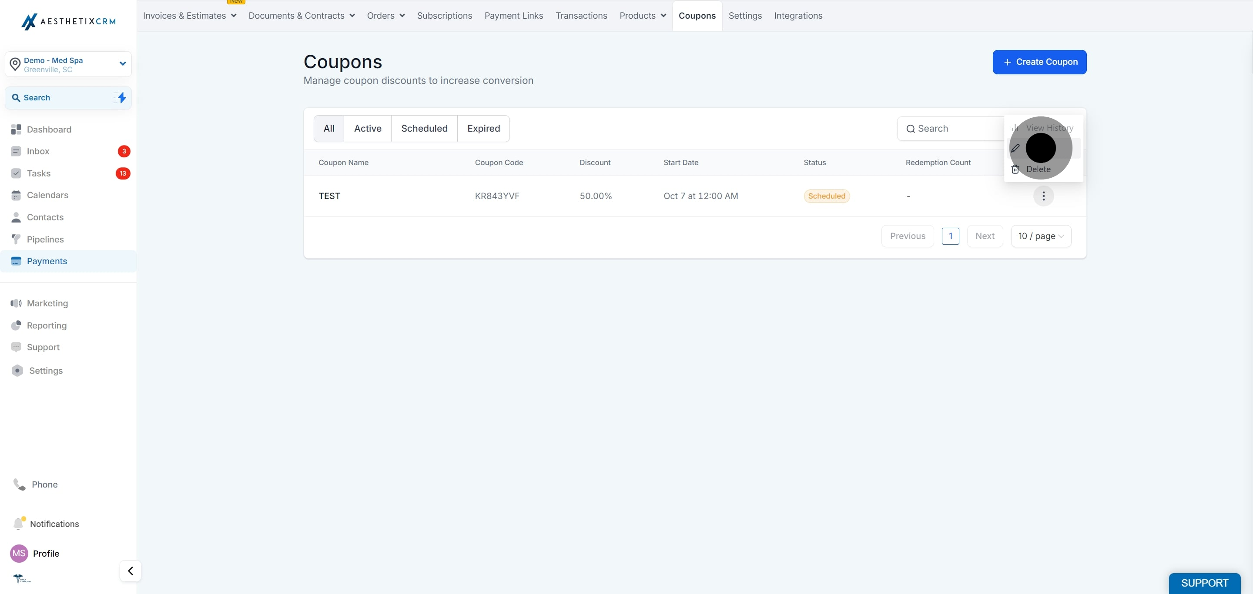Screen dimensions: 1253x594
Task: Open the Phone dialer icon
Action: click(x=19, y=484)
